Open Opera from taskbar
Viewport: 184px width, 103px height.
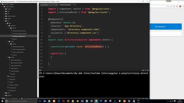(x=63, y=101)
